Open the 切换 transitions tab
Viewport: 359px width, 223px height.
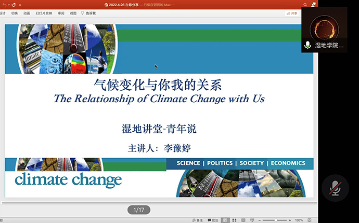tap(14, 13)
